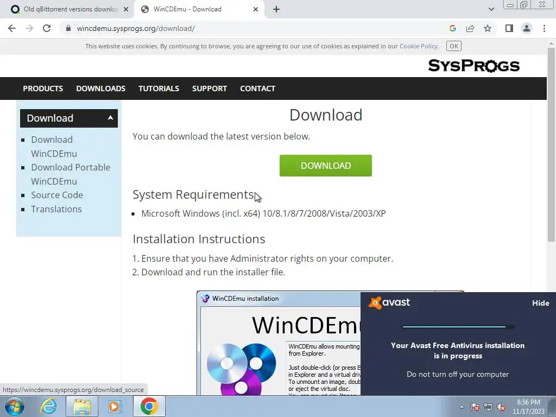
Task: Open Windows Media Player from taskbar
Action: (x=115, y=406)
